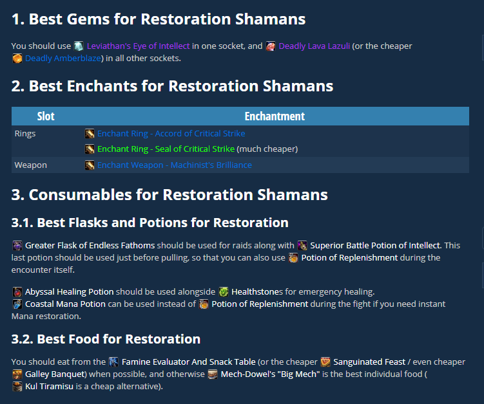This screenshot has width=484, height=404.
Task: Click the Kul Tiramisu food icon
Action: click(17, 387)
